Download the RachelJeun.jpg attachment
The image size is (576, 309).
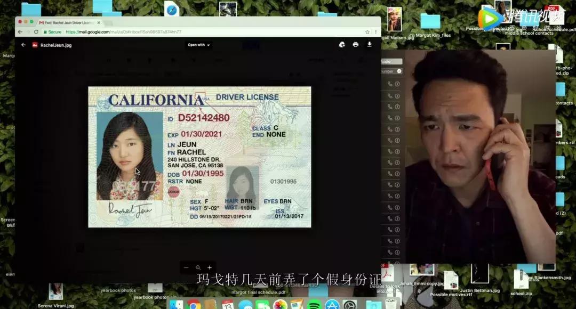pos(369,45)
